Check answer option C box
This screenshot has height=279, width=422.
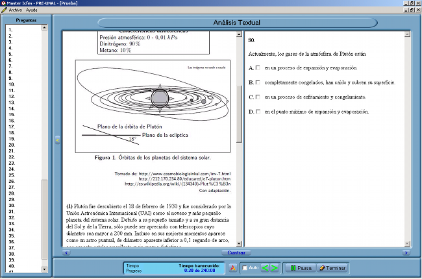point(258,97)
